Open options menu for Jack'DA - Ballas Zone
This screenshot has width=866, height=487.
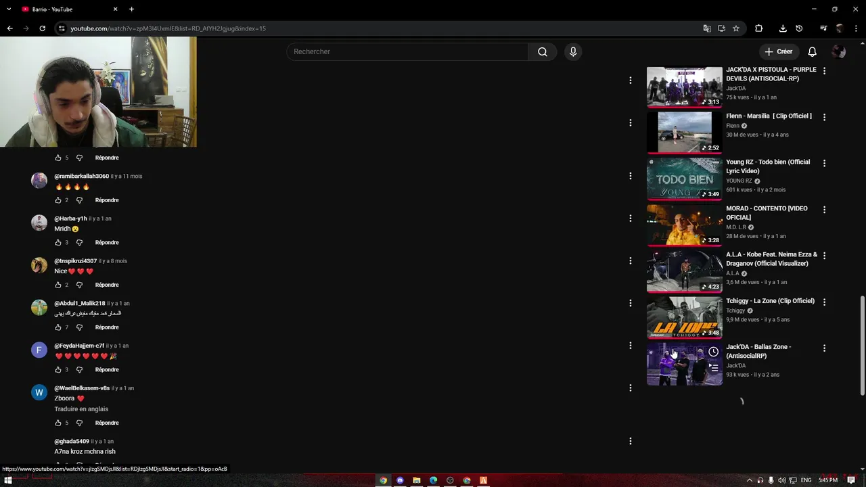(x=824, y=348)
